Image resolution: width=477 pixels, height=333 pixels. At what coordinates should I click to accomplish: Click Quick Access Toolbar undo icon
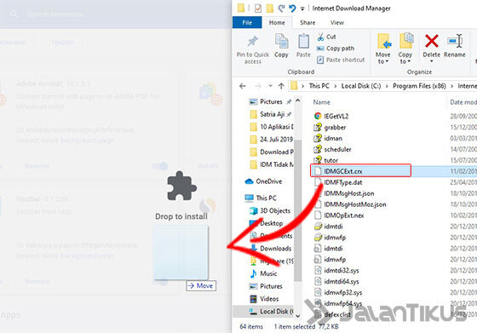(x=292, y=9)
